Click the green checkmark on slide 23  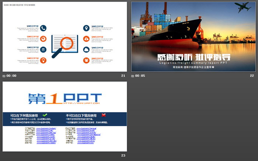click(x=45, y=115)
